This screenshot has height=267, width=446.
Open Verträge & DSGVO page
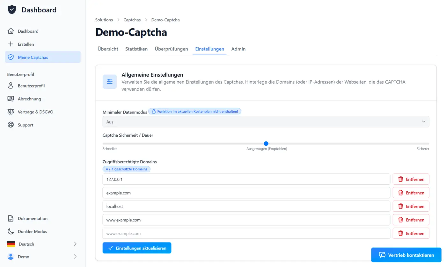coord(43,112)
